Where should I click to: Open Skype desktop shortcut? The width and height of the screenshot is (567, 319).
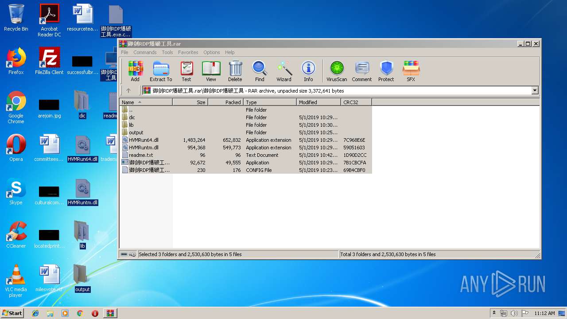point(16,191)
